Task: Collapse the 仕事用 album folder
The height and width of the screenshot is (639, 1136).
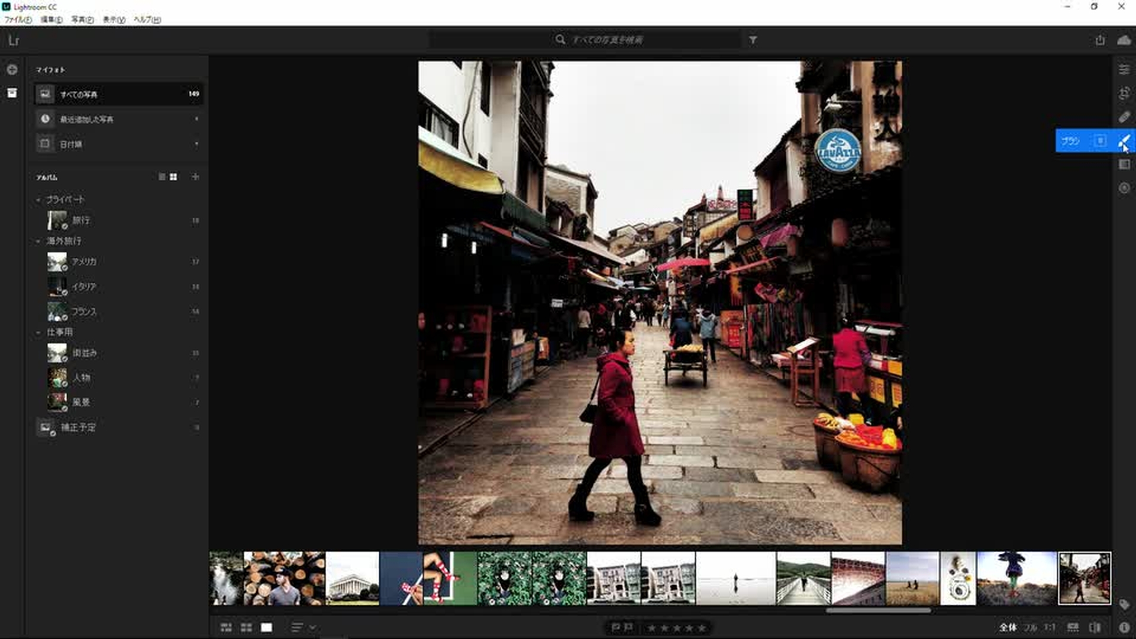Action: click(38, 333)
